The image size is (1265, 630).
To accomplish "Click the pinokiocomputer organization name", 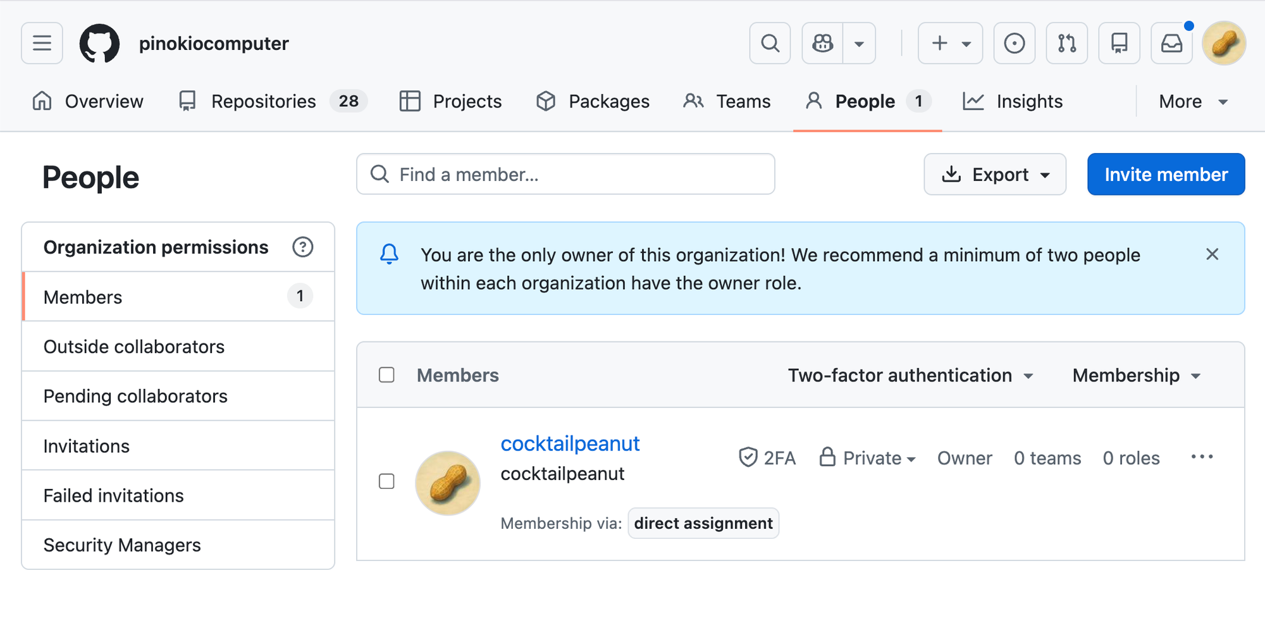I will pos(214,43).
